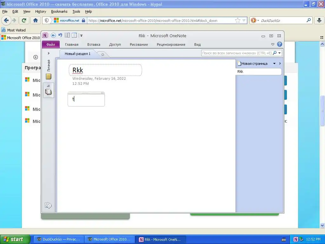Image resolution: width=325 pixels, height=244 pixels.
Task: Open Tools menu in Mypal browser
Action: 76,11
